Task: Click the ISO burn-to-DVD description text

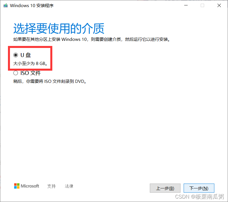Action: pos(50,81)
